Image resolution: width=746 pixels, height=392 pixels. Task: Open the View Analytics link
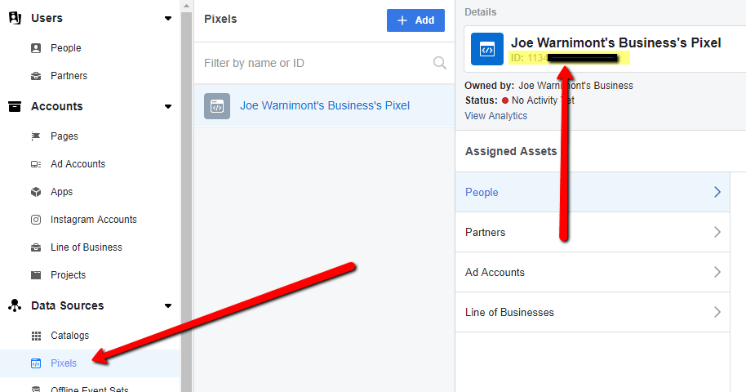[x=495, y=116]
